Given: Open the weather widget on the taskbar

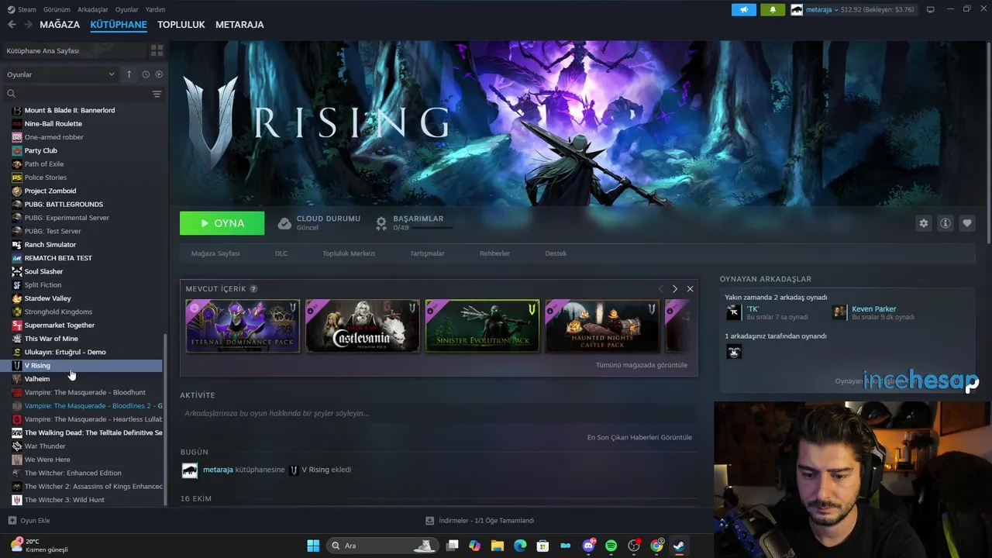Looking at the screenshot, I should click(39, 546).
